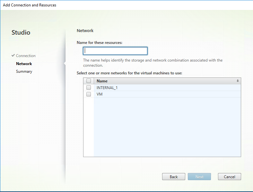
Task: Select the INTERNAL_1 network row label
Action: coord(107,88)
